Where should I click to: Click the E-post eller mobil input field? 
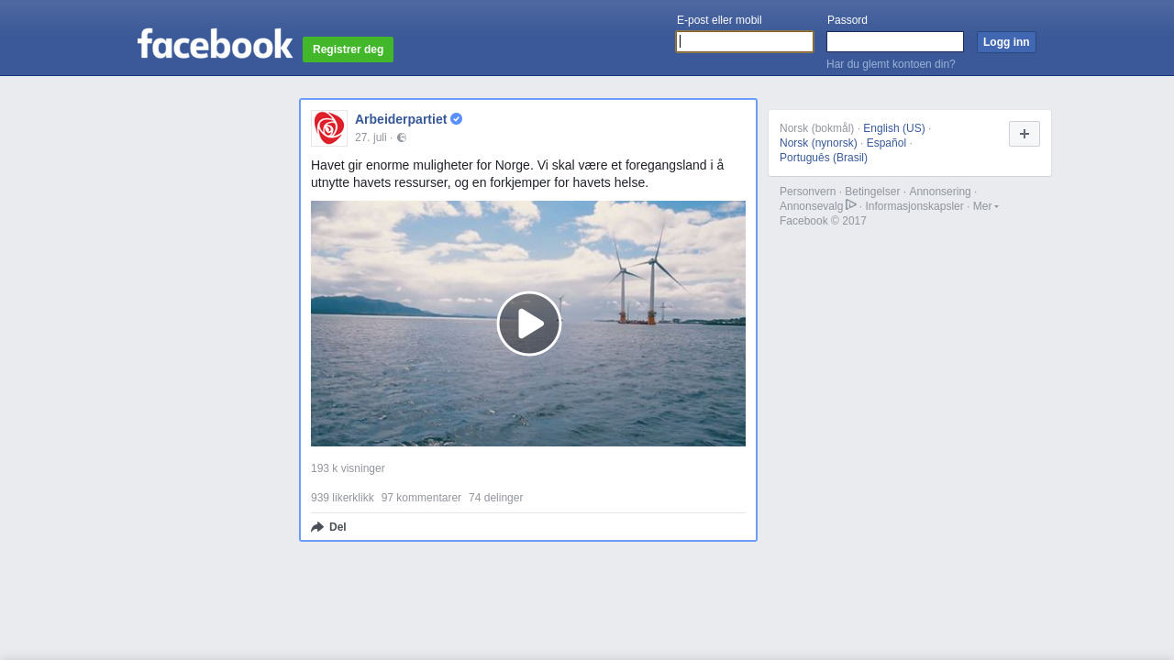tap(744, 42)
